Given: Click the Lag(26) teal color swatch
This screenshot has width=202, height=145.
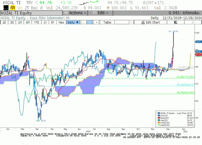Looking at the screenshot, I should pos(159,120).
